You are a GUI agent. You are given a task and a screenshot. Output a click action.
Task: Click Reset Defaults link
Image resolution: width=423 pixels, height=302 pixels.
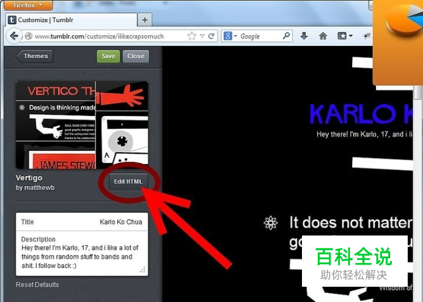[x=37, y=285]
